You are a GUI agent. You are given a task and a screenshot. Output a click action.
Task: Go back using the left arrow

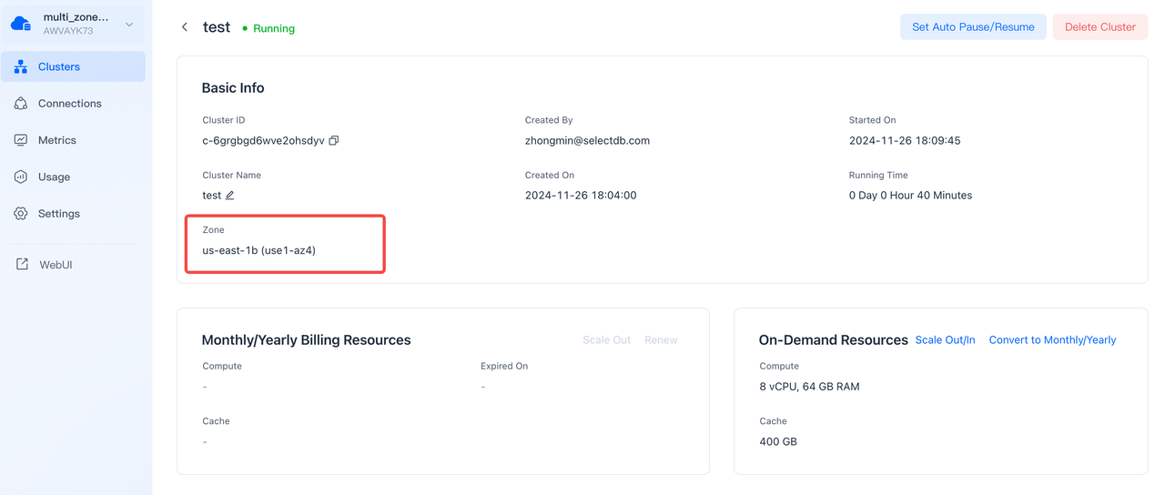coord(185,27)
